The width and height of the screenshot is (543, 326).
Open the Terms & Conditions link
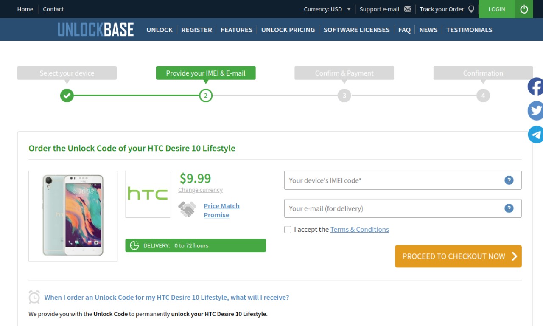click(x=359, y=229)
